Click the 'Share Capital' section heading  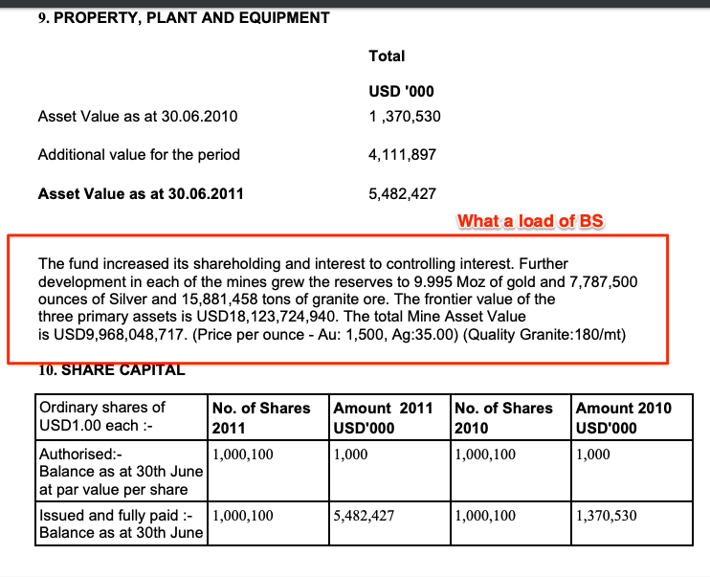click(111, 370)
